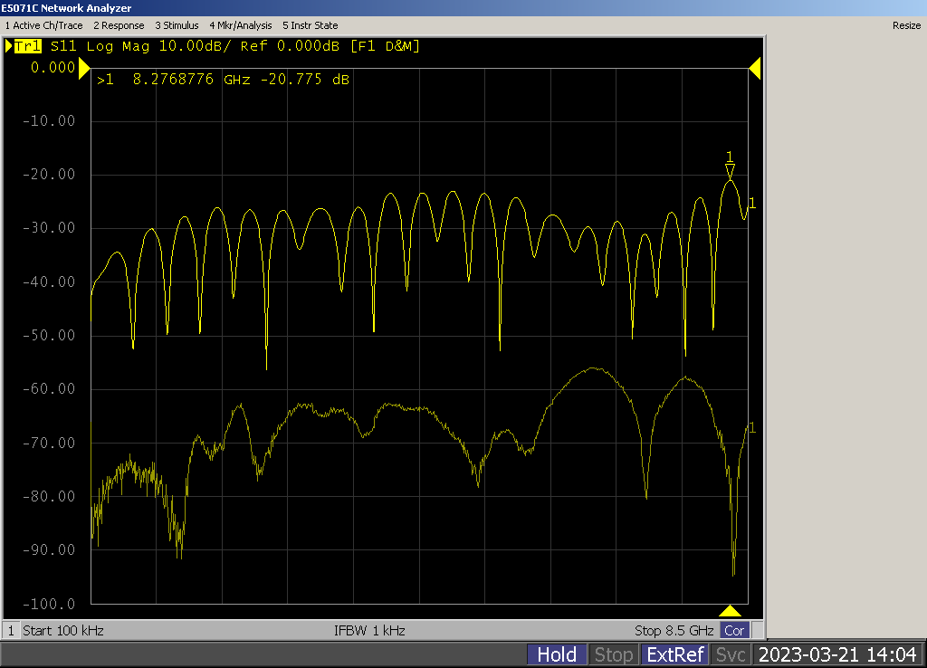
Task: Open the 4 Mkr/Analysis menu
Action: click(240, 25)
